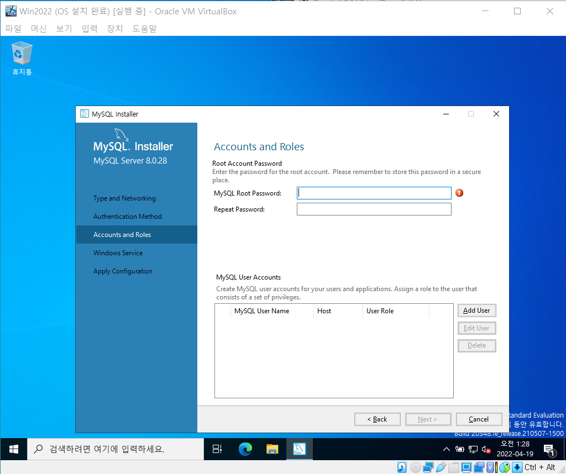The image size is (566, 474).
Task: Click the muted volume tray icon
Action: [486, 449]
